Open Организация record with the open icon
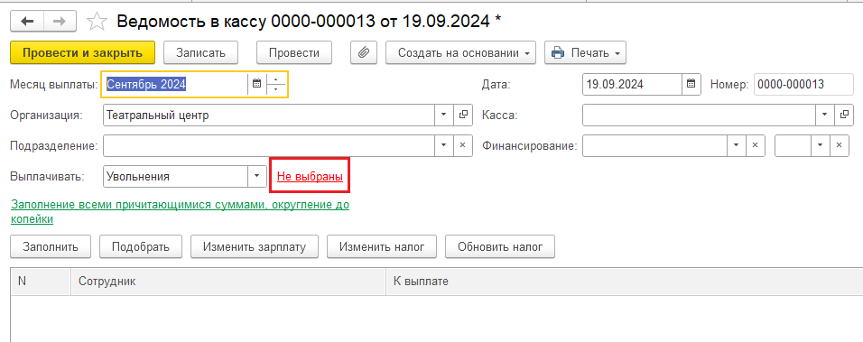This screenshot has height=342, width=863. click(463, 115)
